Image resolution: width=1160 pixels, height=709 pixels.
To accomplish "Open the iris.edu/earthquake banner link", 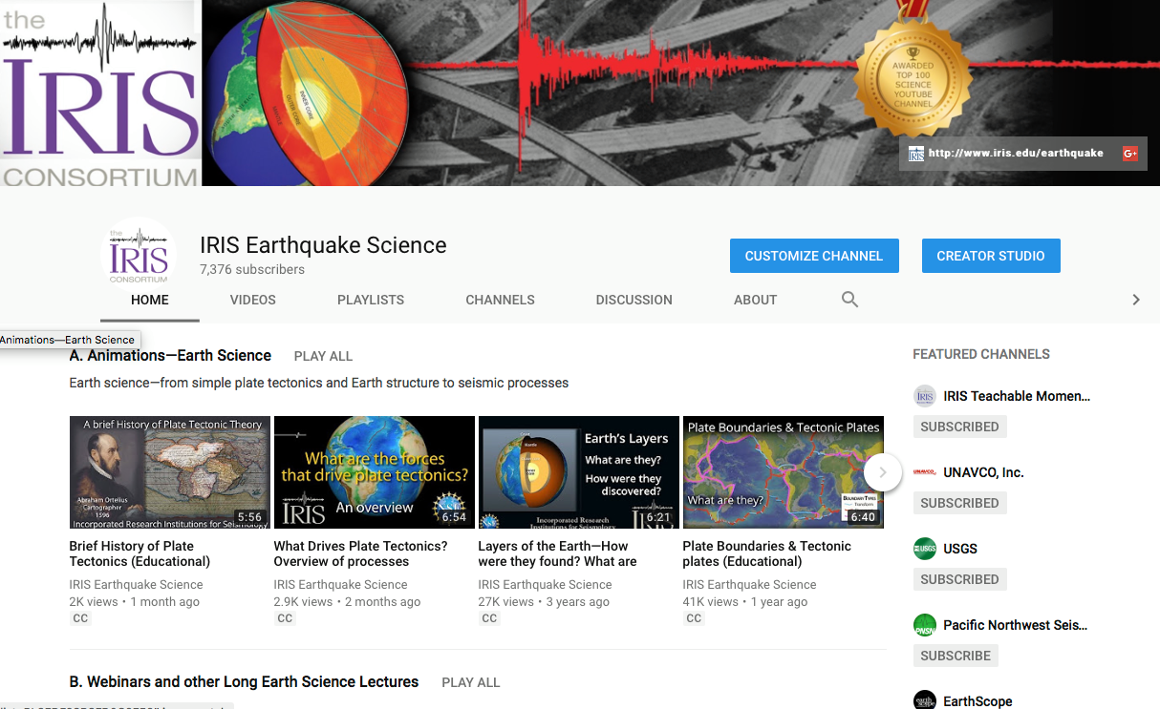I will point(1016,153).
